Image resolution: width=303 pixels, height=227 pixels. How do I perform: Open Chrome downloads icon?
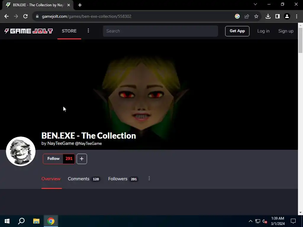click(x=268, y=17)
